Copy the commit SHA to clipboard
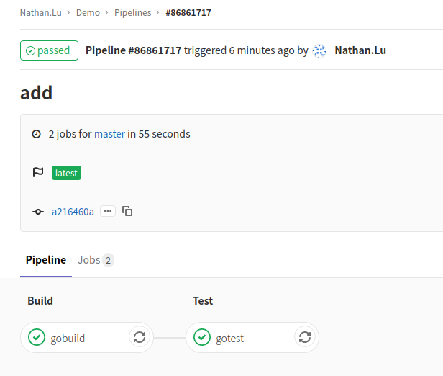 click(x=127, y=211)
